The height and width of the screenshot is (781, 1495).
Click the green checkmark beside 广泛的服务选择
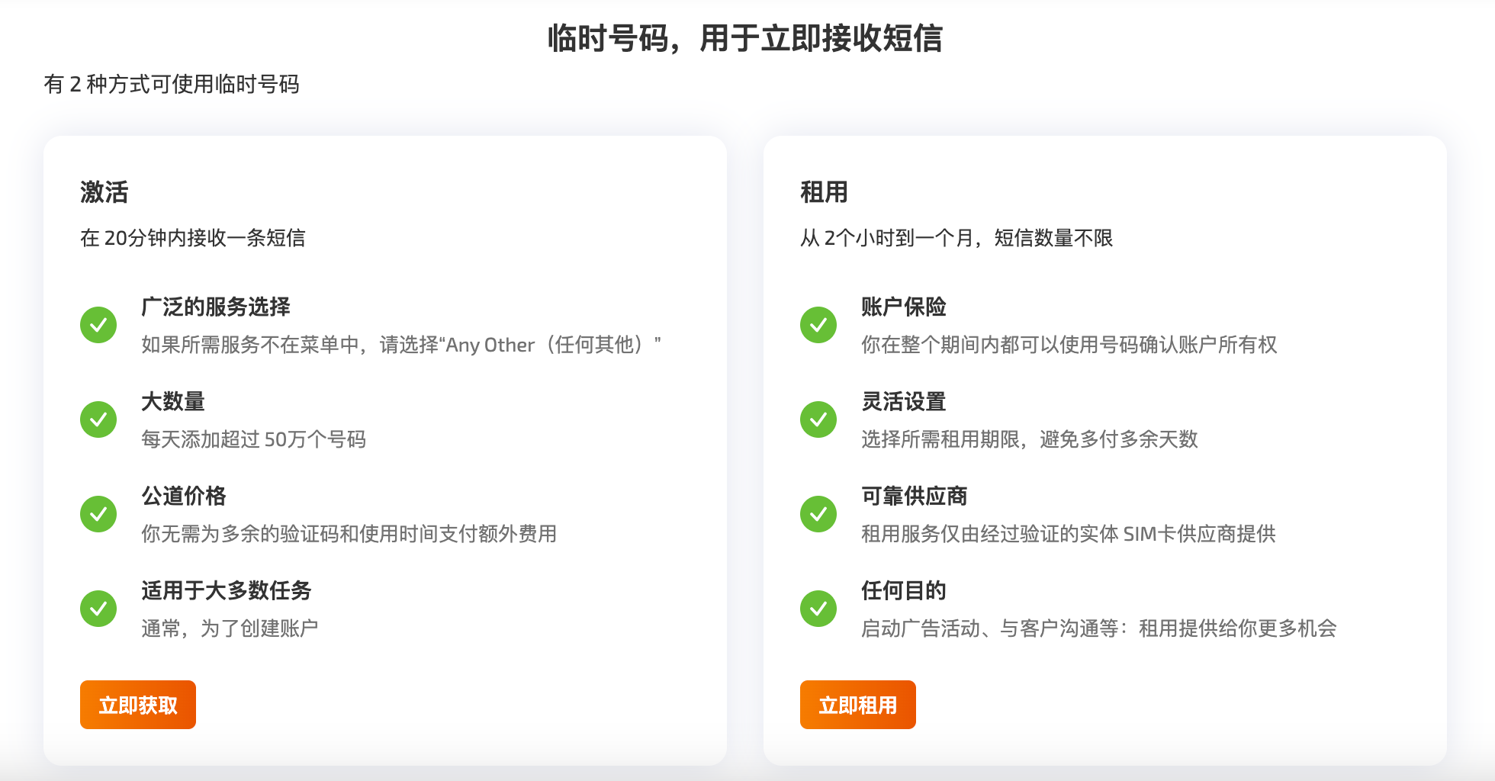click(98, 324)
